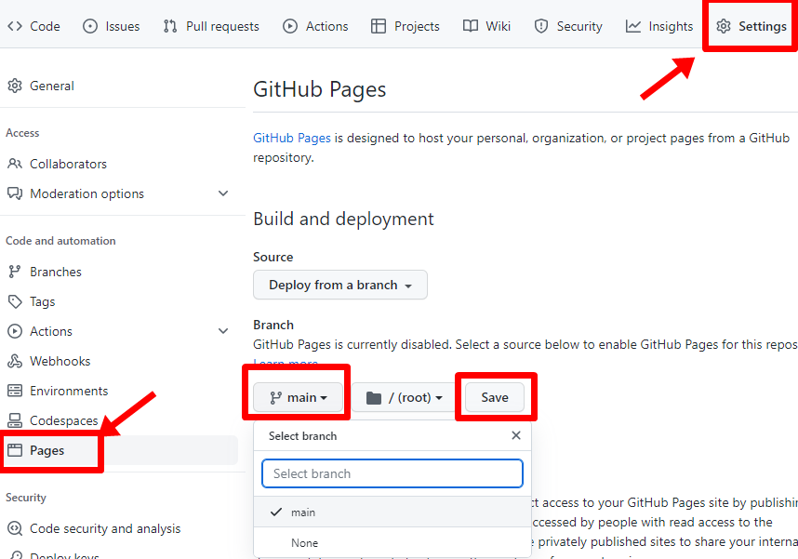Open the Issues tab

coord(111,26)
